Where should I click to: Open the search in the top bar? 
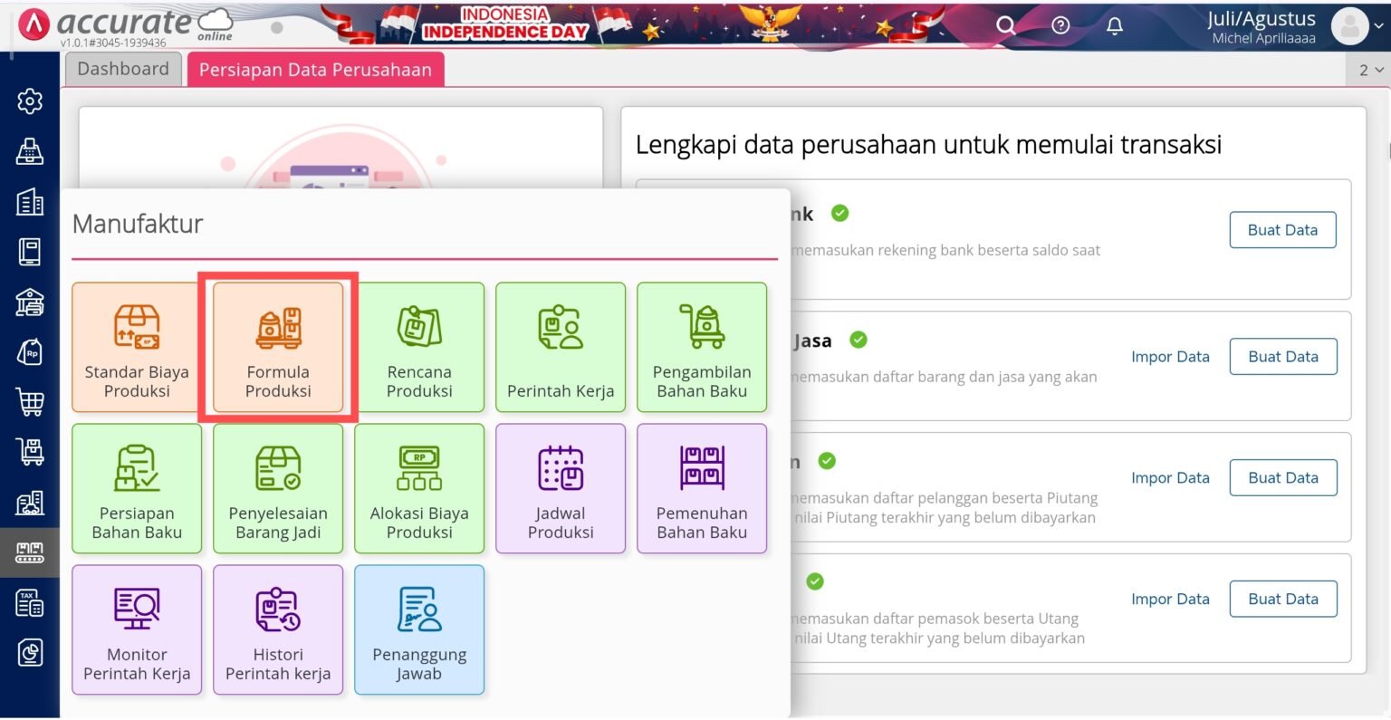(x=1005, y=26)
